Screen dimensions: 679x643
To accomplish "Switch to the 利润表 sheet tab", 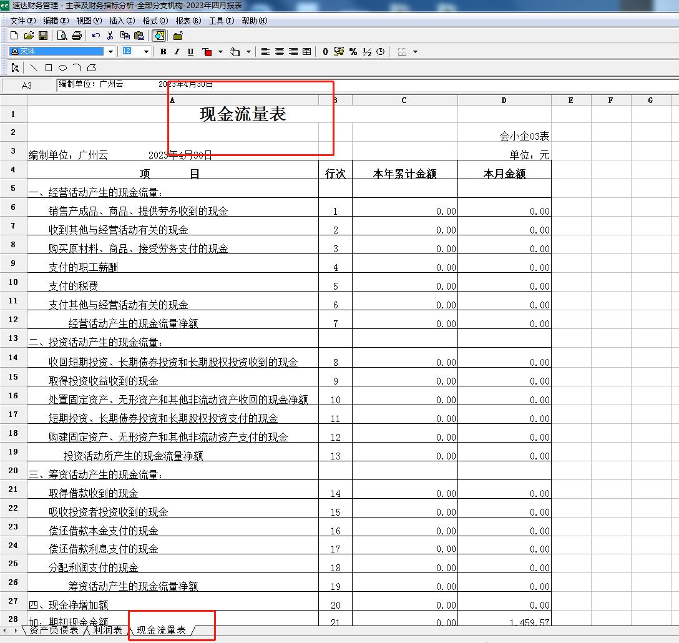I will click(x=108, y=631).
